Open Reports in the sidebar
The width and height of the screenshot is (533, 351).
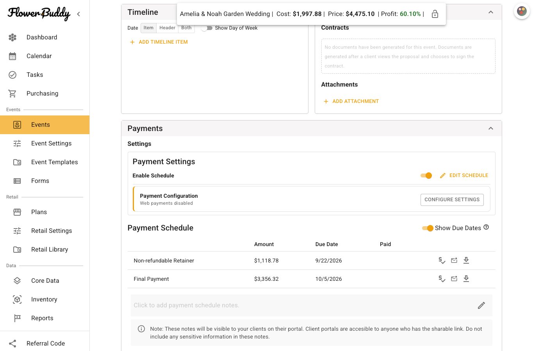[x=45, y=318]
